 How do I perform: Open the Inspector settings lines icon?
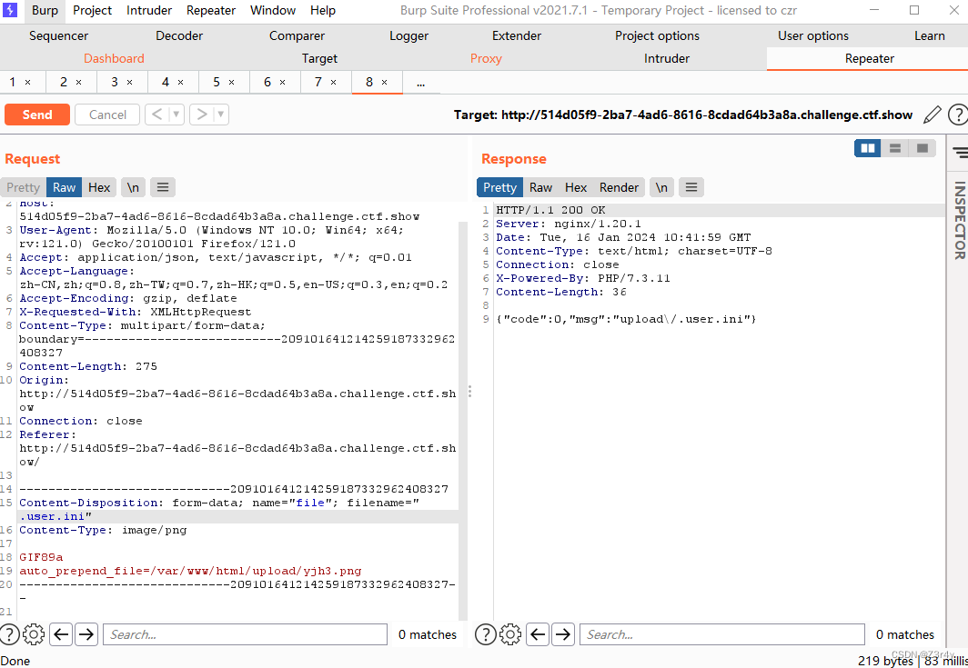click(960, 152)
